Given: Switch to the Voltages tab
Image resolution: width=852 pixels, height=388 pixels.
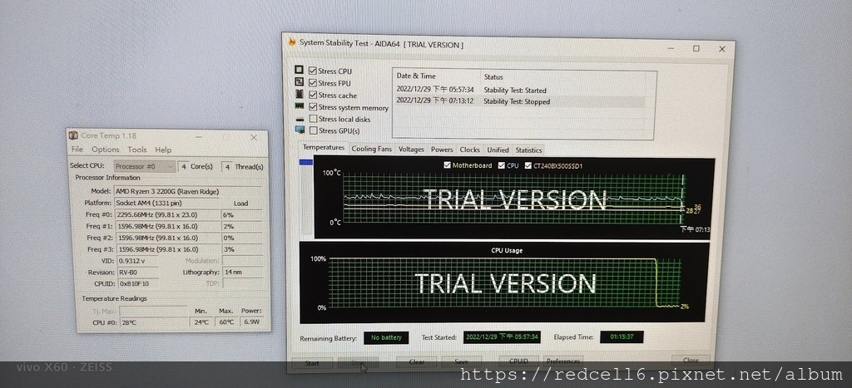Looking at the screenshot, I should [411, 150].
